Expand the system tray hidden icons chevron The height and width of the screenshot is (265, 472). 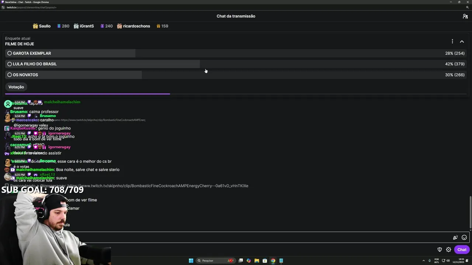coord(424,261)
